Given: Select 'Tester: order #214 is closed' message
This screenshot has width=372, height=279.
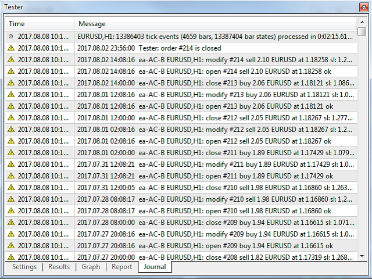Looking at the screenshot, I should (149, 48).
